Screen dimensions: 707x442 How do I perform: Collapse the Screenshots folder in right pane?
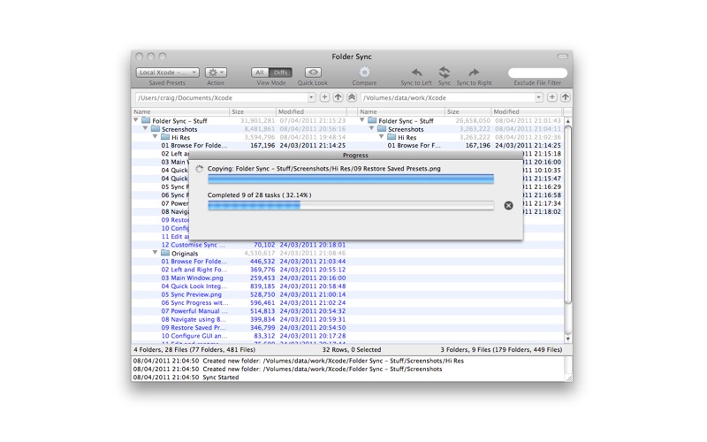pos(372,129)
